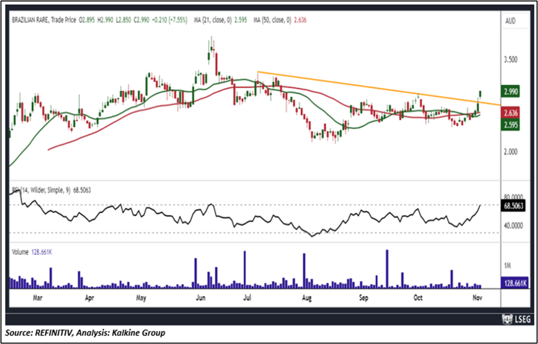The image size is (538, 344).
Task: Click the Source: REFINITIV caption text
Action: [x=85, y=333]
